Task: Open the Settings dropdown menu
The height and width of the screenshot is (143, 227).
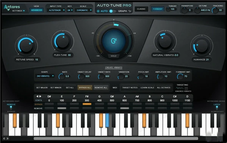Action: [19, 11]
